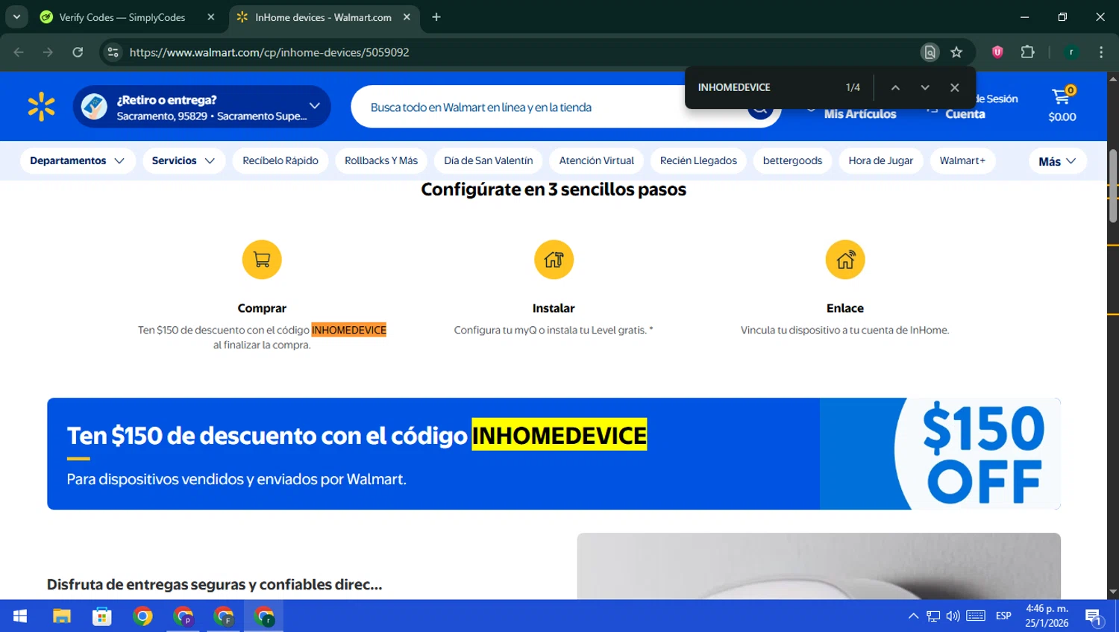The image size is (1119, 632).
Task: Open the Chrome three-dot menu
Action: point(1101,52)
